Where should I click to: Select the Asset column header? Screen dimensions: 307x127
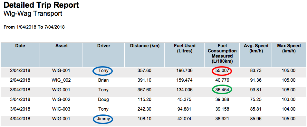click(x=61, y=46)
